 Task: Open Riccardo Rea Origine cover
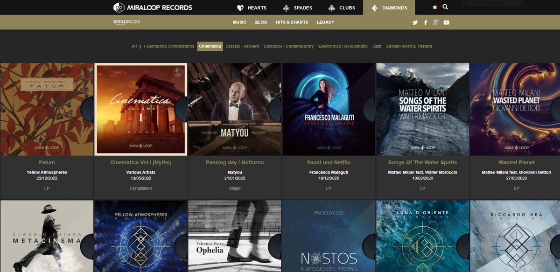[x=515, y=236]
